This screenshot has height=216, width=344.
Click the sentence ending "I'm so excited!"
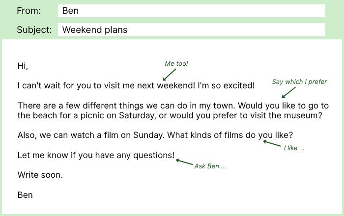[x=136, y=85]
